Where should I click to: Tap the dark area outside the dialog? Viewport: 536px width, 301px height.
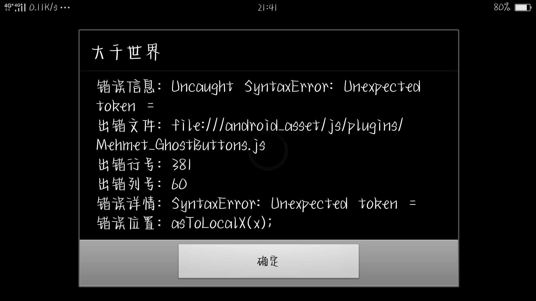(39, 156)
